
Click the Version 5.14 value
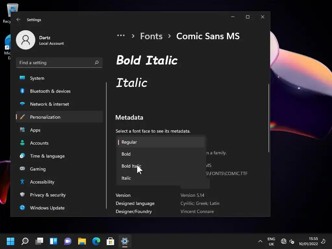point(192,195)
